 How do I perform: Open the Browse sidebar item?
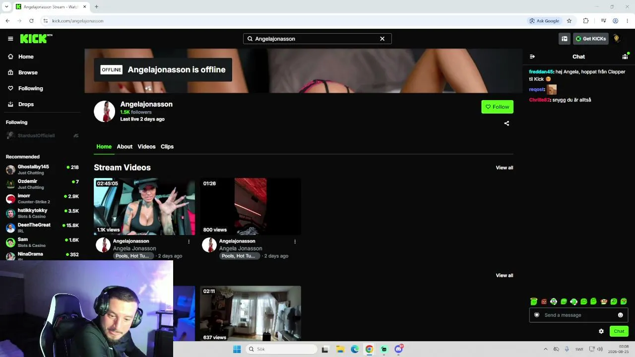coord(23,72)
